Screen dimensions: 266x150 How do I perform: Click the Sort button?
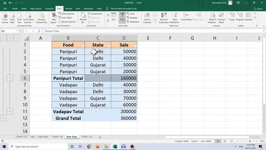tap(113, 17)
